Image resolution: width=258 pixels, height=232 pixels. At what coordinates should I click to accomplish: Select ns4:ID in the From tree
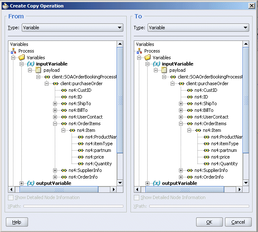tap(75, 97)
